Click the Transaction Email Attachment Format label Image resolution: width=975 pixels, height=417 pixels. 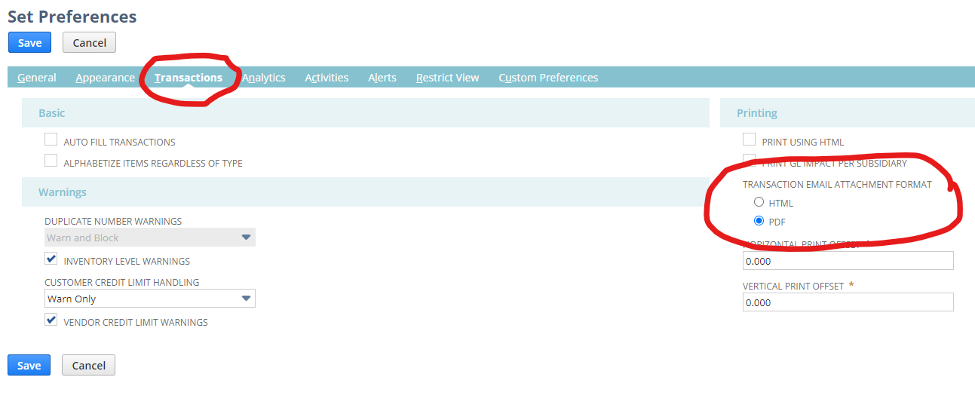tap(837, 184)
